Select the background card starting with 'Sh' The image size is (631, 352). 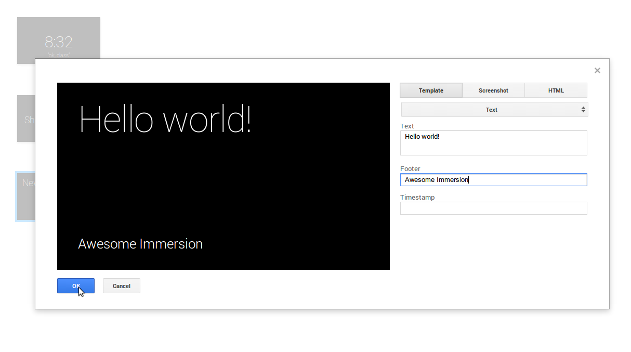click(25, 119)
